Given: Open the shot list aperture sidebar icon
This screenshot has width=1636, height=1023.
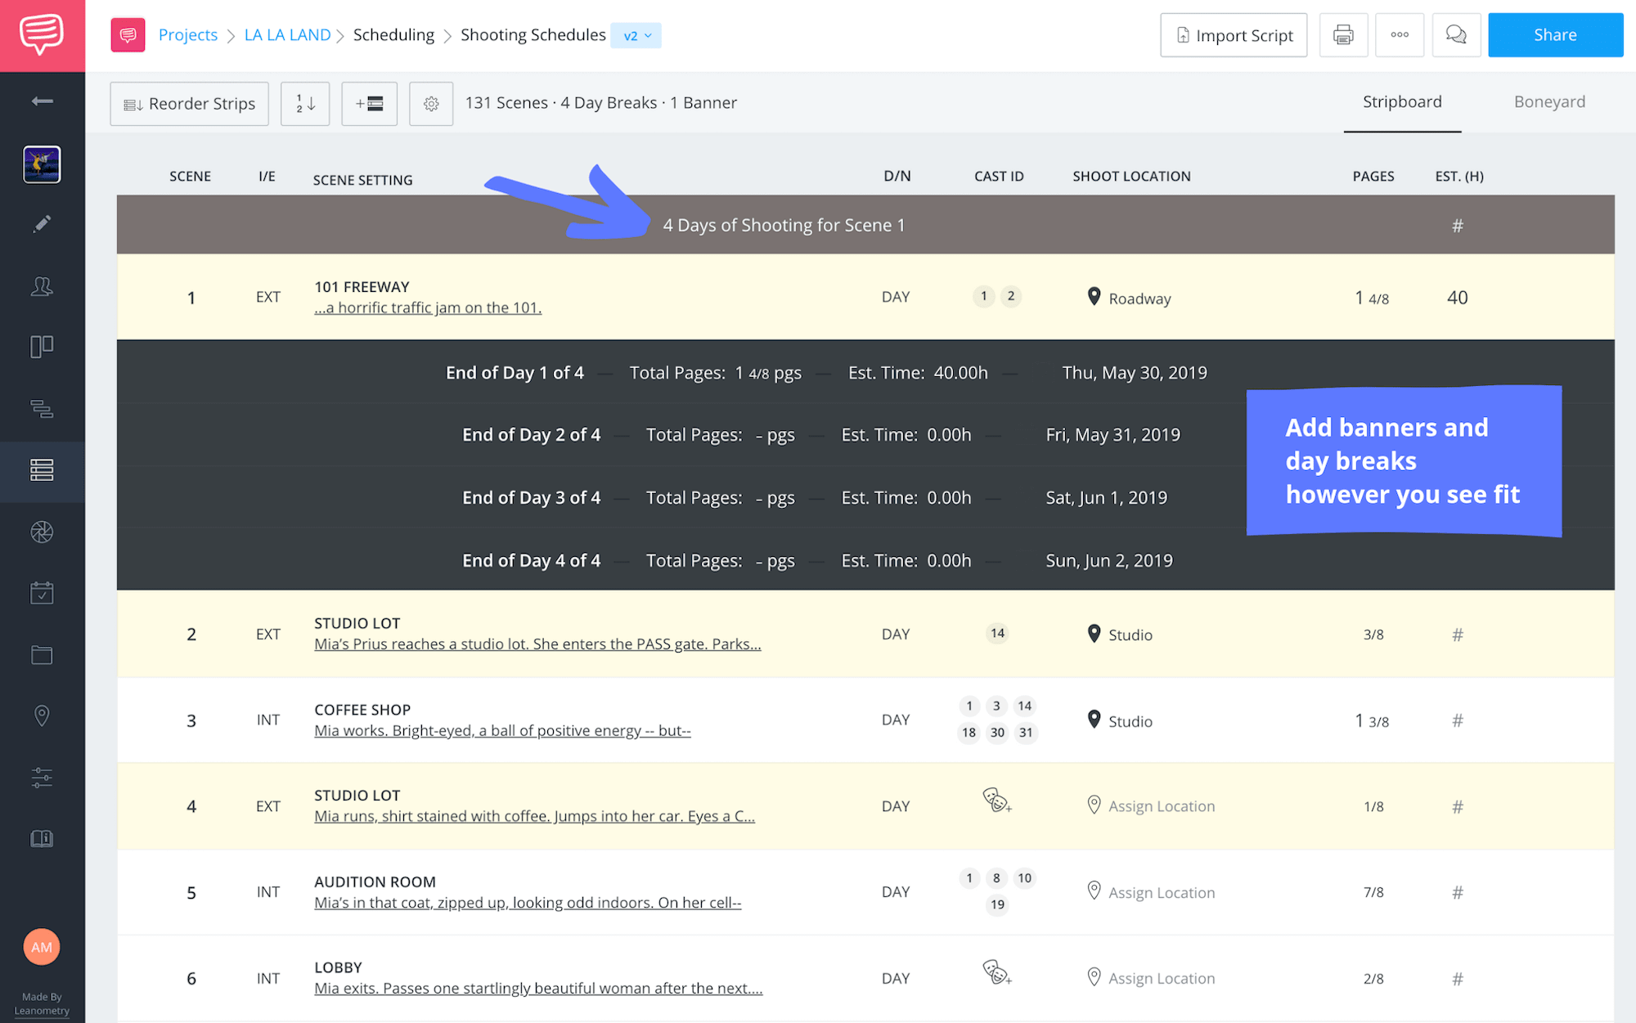Looking at the screenshot, I should (x=42, y=532).
